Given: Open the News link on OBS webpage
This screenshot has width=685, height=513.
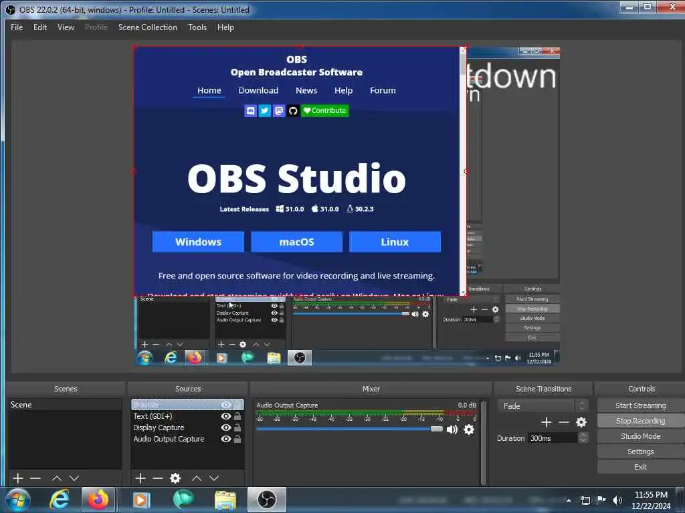Looking at the screenshot, I should point(306,90).
